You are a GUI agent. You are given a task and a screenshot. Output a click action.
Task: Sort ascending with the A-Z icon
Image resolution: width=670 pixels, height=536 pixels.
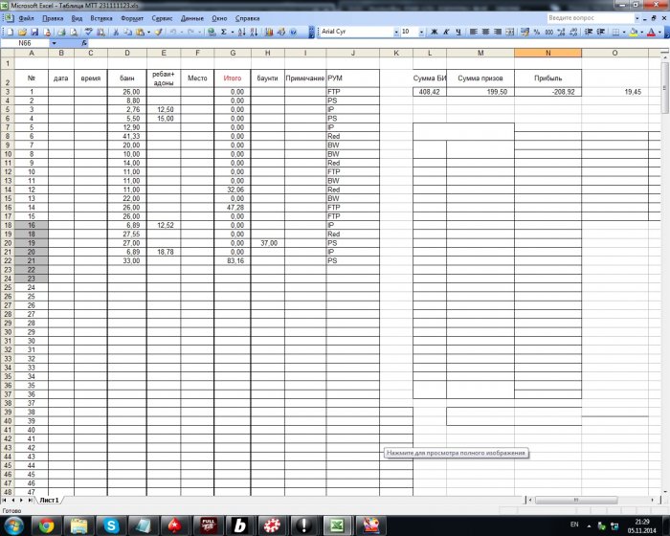[242, 32]
